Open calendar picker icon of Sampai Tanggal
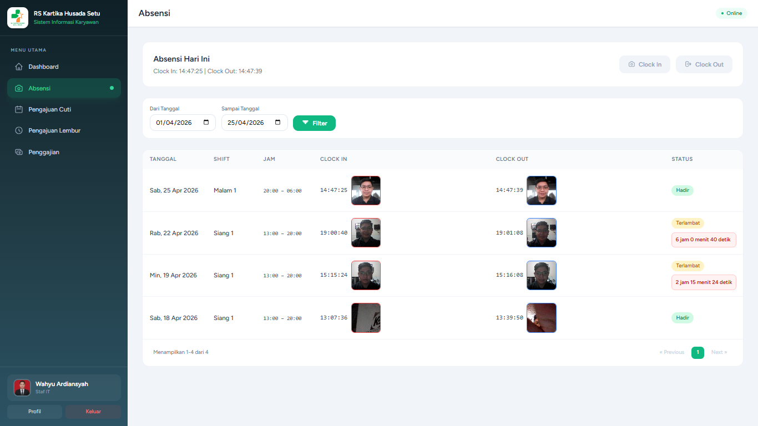Viewport: 758px width, 426px height. point(279,123)
